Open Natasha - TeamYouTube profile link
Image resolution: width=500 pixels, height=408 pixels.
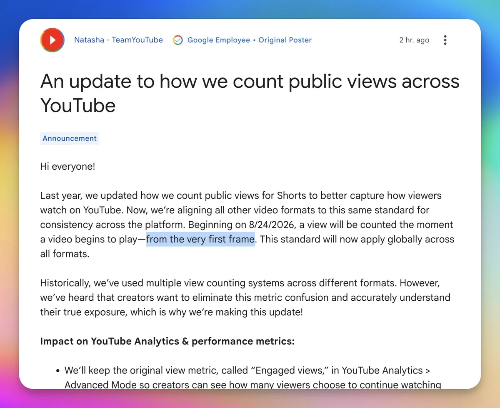(x=118, y=40)
